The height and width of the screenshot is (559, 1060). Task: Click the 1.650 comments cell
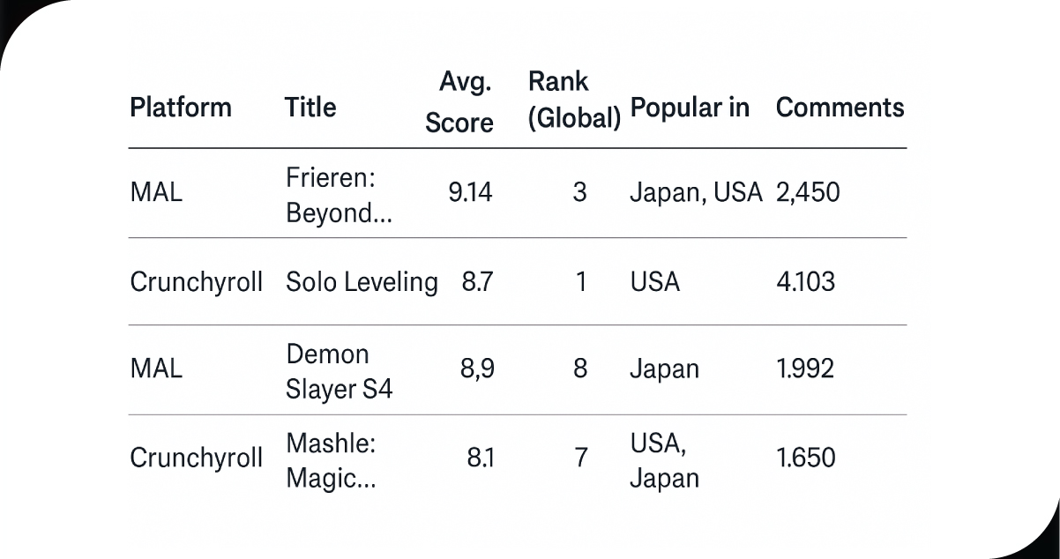[x=805, y=458]
